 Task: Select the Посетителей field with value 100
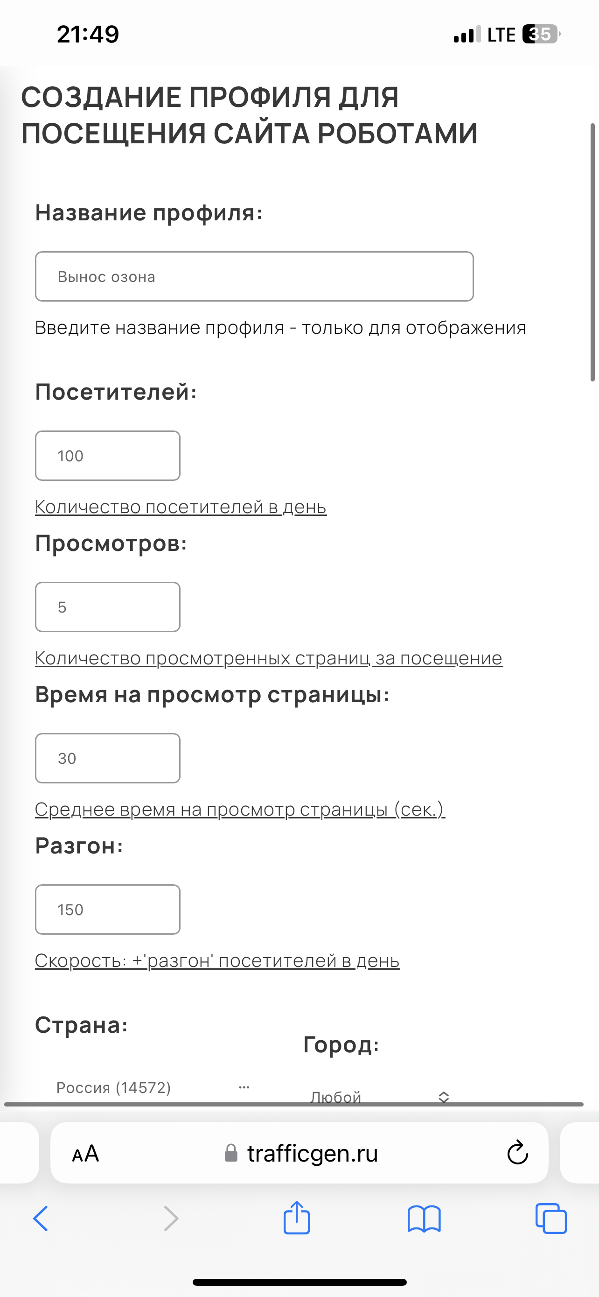(107, 455)
